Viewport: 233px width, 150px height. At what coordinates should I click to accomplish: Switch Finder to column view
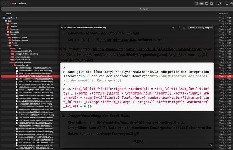[x=207, y=4]
